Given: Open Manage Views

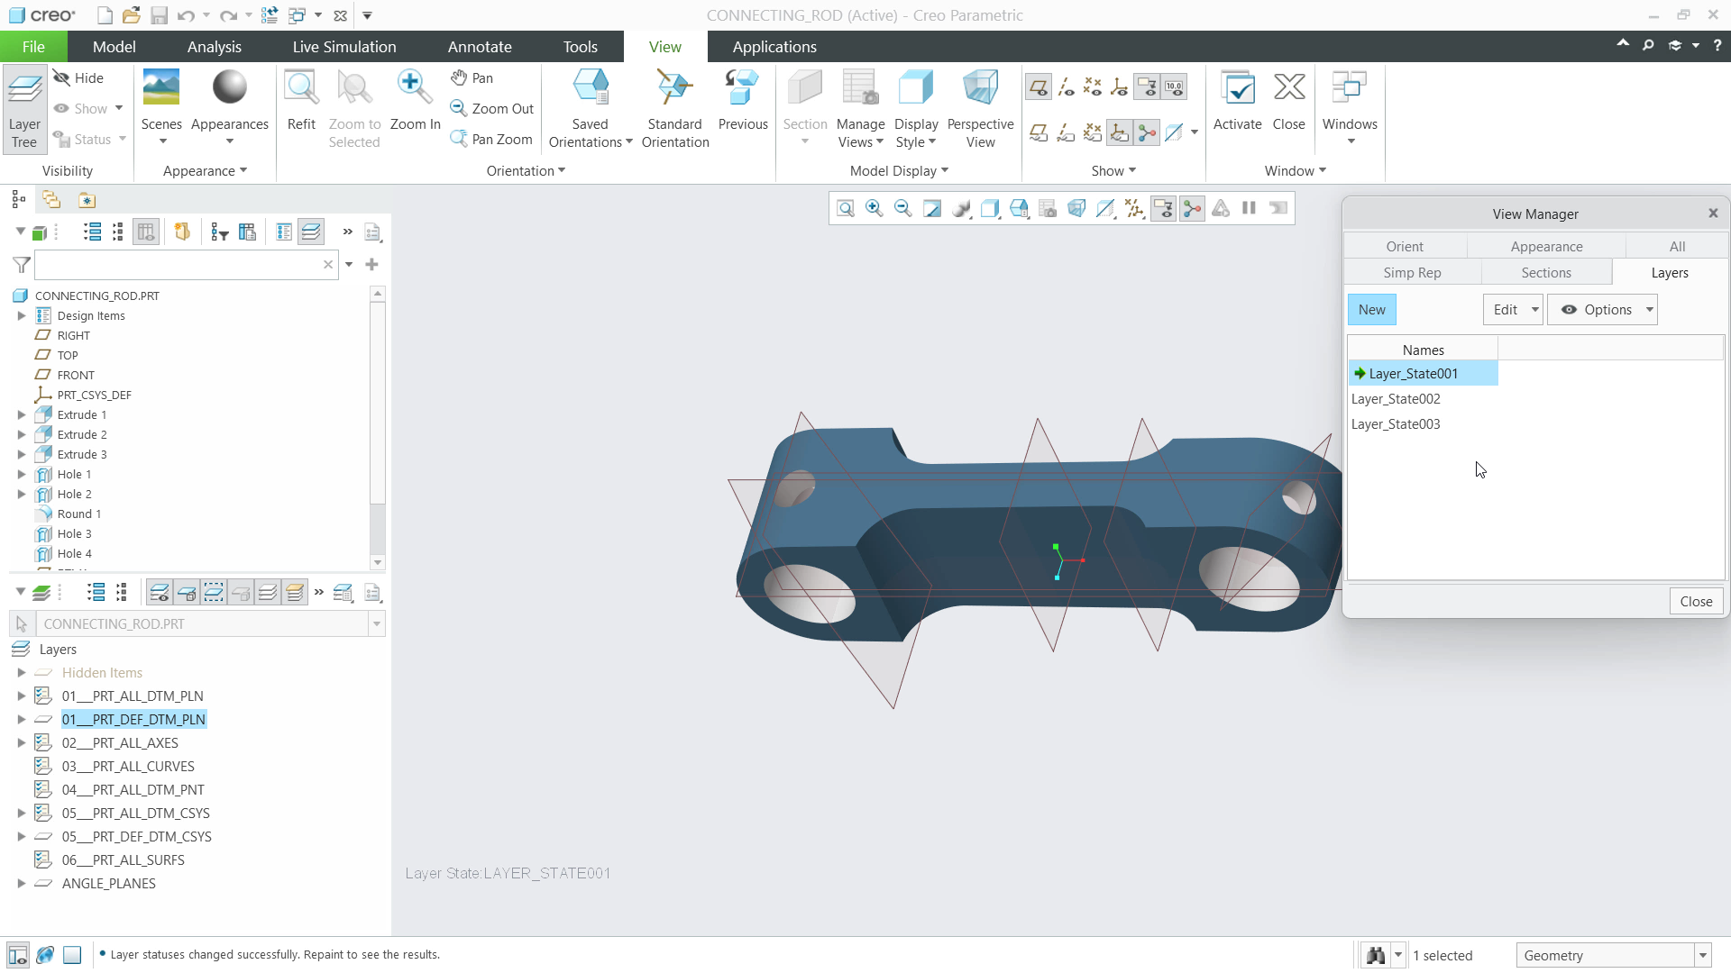Looking at the screenshot, I should [x=860, y=109].
